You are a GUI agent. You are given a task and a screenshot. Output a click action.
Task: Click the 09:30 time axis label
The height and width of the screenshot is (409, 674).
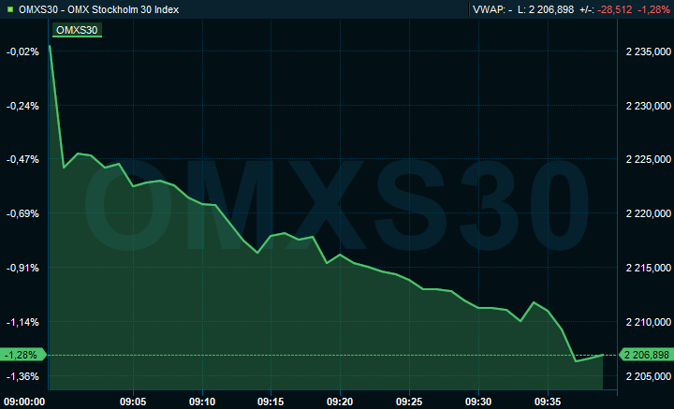pyautogui.click(x=478, y=402)
